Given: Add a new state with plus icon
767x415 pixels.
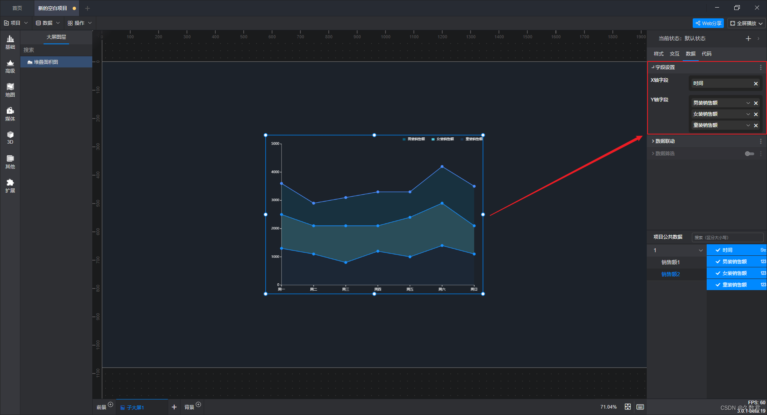Looking at the screenshot, I should pos(748,38).
